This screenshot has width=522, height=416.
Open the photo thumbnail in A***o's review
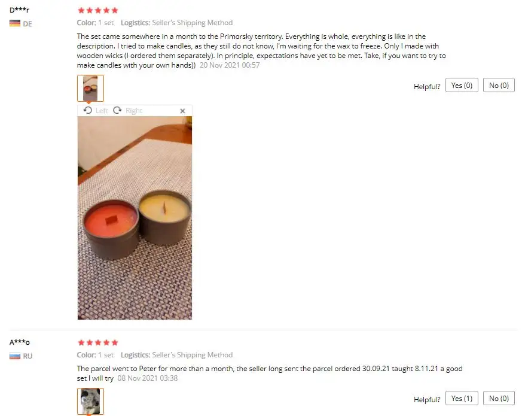[x=90, y=401]
